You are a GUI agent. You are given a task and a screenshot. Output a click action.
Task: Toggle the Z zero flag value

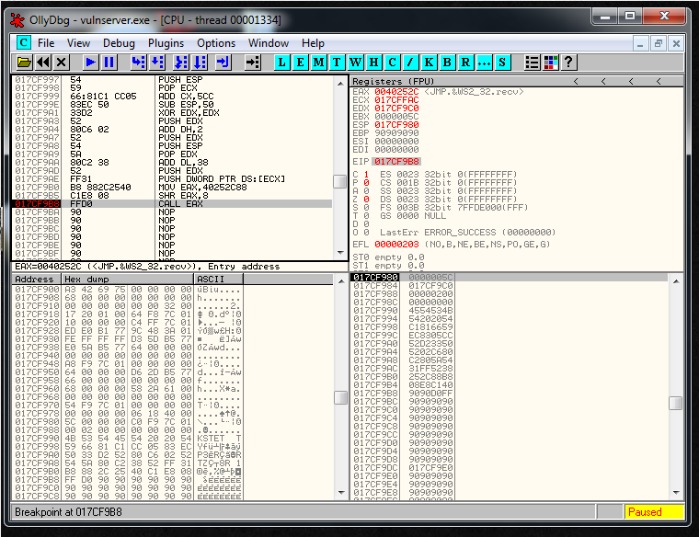tap(366, 200)
